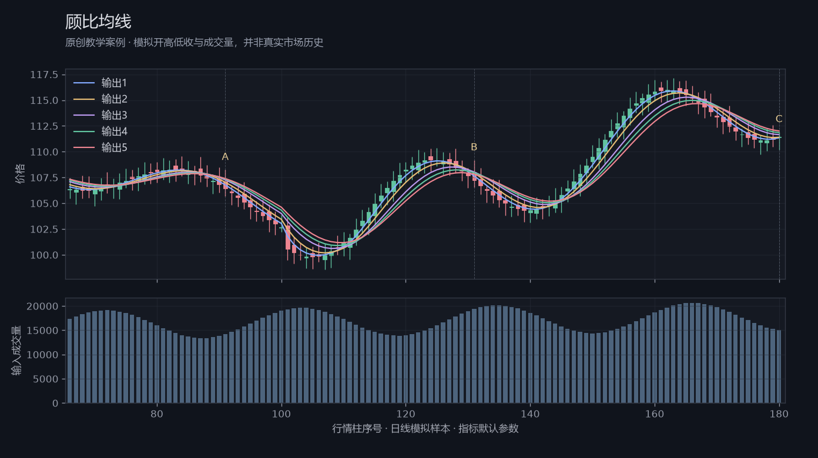Click x-axis tick 100
Screen dimensions: 818x458
click(281, 413)
